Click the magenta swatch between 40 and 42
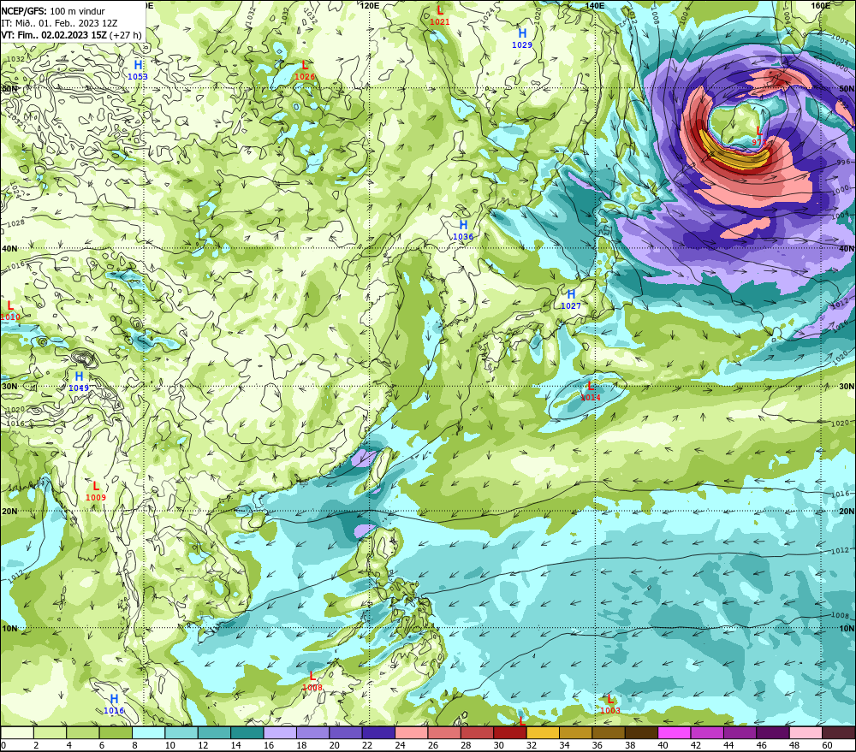The height and width of the screenshot is (752, 856). click(675, 732)
